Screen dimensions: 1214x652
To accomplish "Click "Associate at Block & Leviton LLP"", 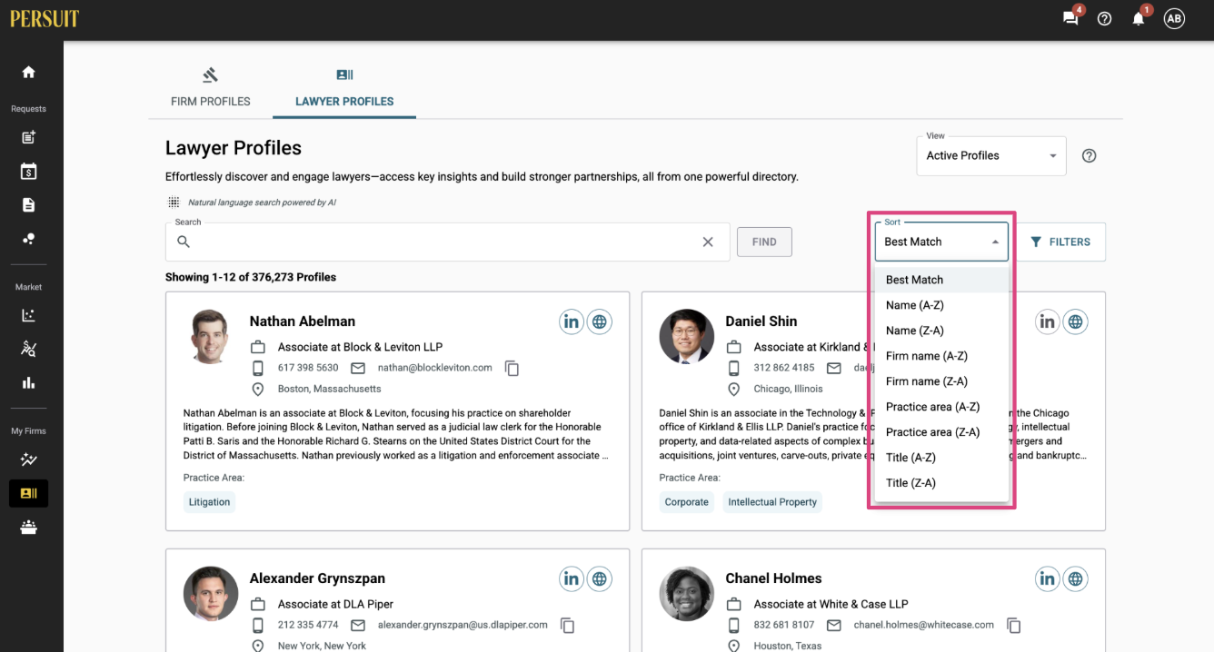I will click(361, 347).
